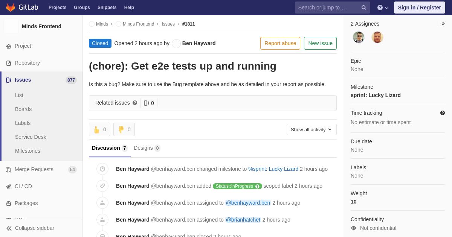The height and width of the screenshot is (237, 452).
Task: Click the Merge Requests icon in sidebar
Action: tap(9, 170)
